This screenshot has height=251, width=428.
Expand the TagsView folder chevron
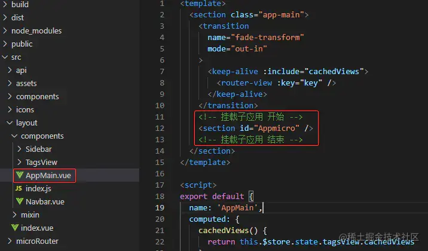tap(19, 162)
